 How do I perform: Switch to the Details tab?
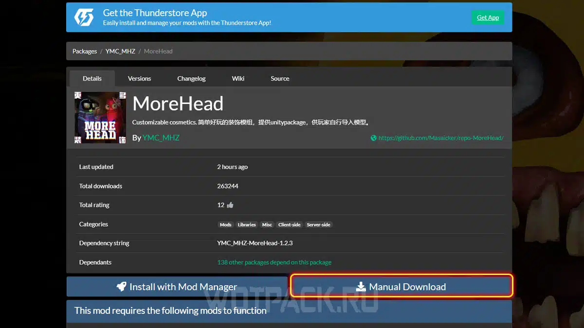(92, 78)
